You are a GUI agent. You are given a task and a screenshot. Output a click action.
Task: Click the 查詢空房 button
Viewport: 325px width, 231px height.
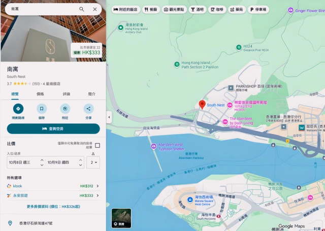point(53,128)
